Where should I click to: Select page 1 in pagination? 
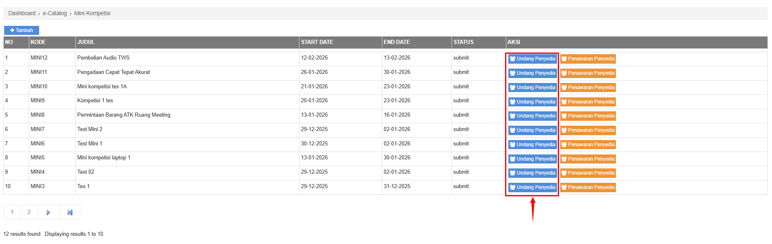point(12,212)
